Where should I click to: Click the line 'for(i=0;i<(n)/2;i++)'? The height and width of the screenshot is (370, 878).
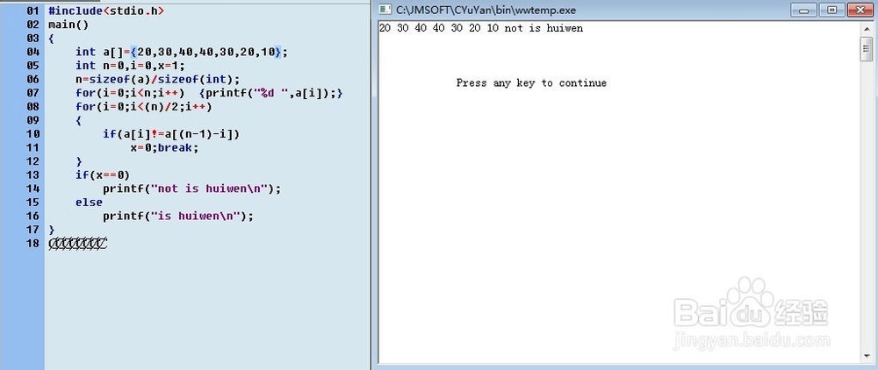click(144, 107)
